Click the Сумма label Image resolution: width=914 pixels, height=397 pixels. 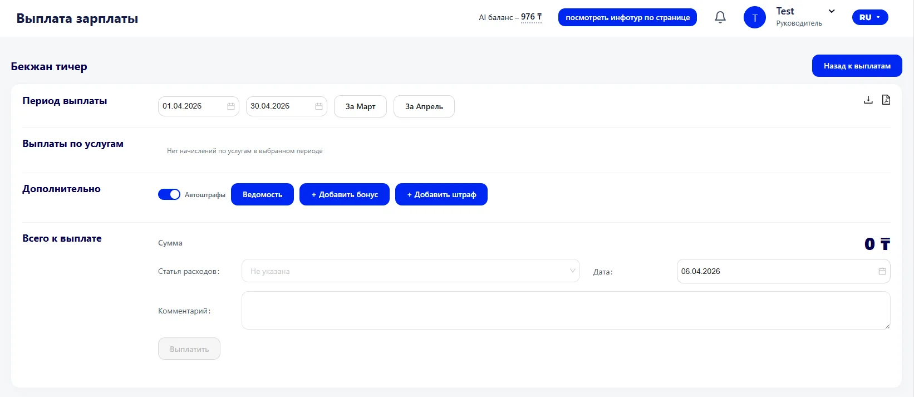coord(170,243)
